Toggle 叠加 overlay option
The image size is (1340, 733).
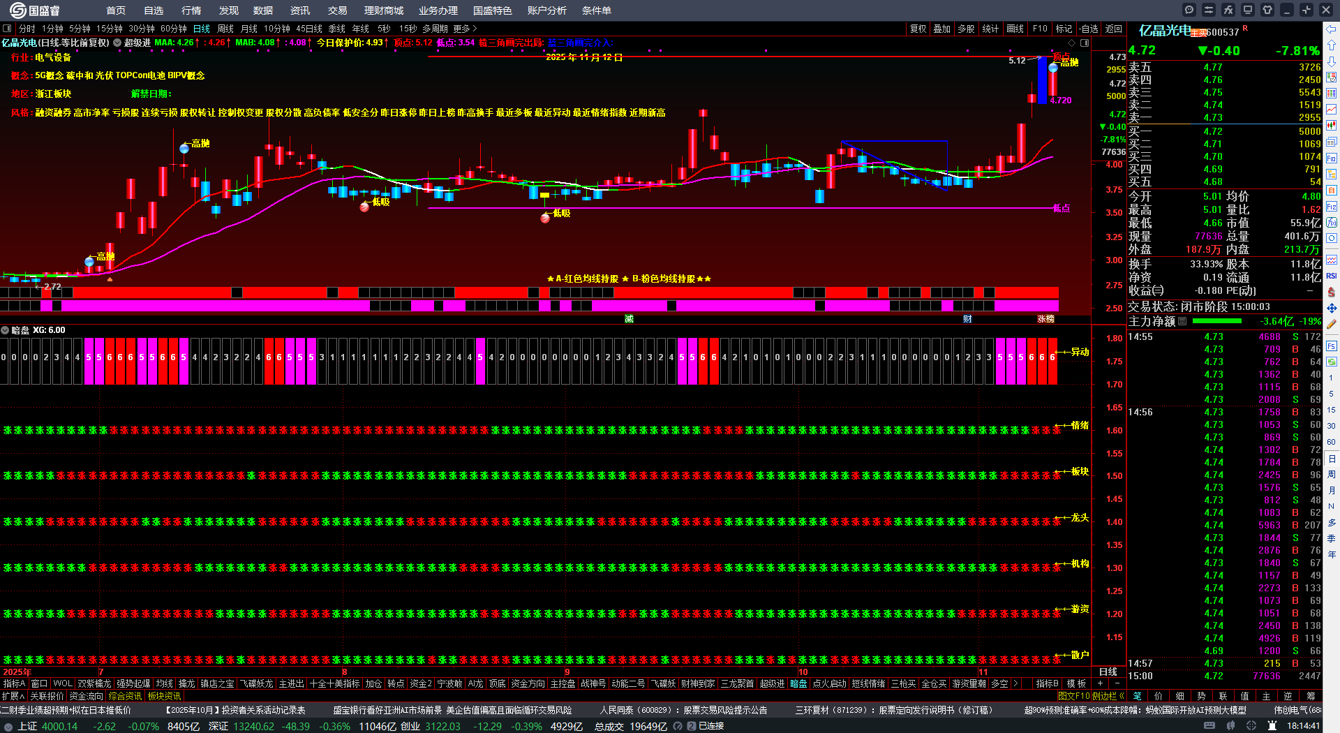[x=942, y=29]
